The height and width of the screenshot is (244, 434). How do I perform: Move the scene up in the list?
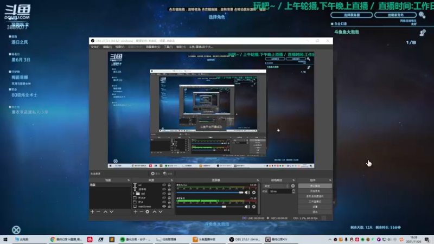pyautogui.click(x=105, y=211)
